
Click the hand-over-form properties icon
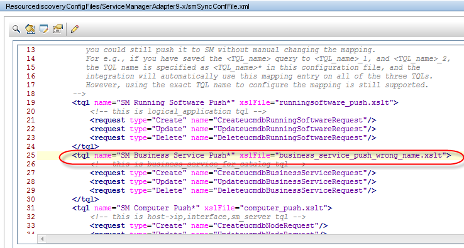pos(57,29)
